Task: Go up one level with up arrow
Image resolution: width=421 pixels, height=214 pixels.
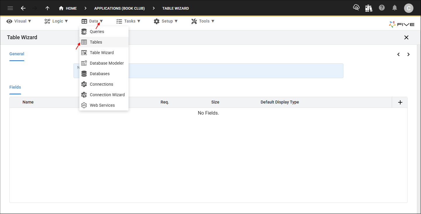Action: tap(47, 8)
